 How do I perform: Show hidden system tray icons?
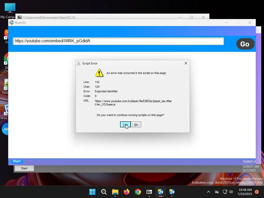tap(208, 192)
